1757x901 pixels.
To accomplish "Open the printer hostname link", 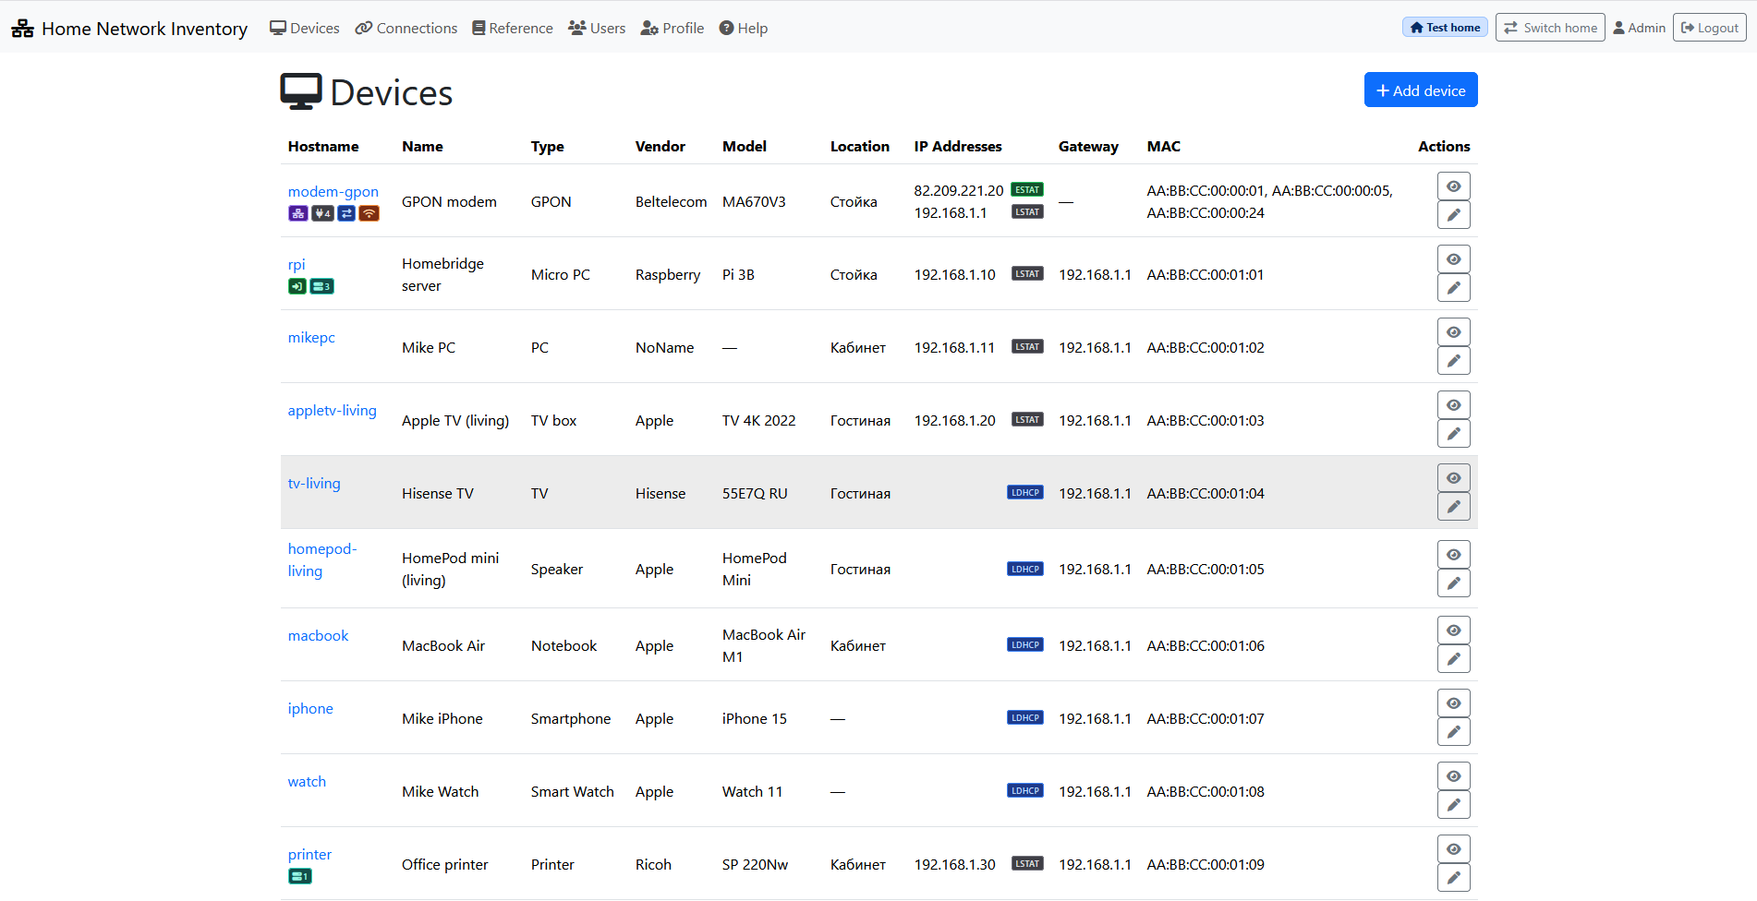I will click(309, 854).
